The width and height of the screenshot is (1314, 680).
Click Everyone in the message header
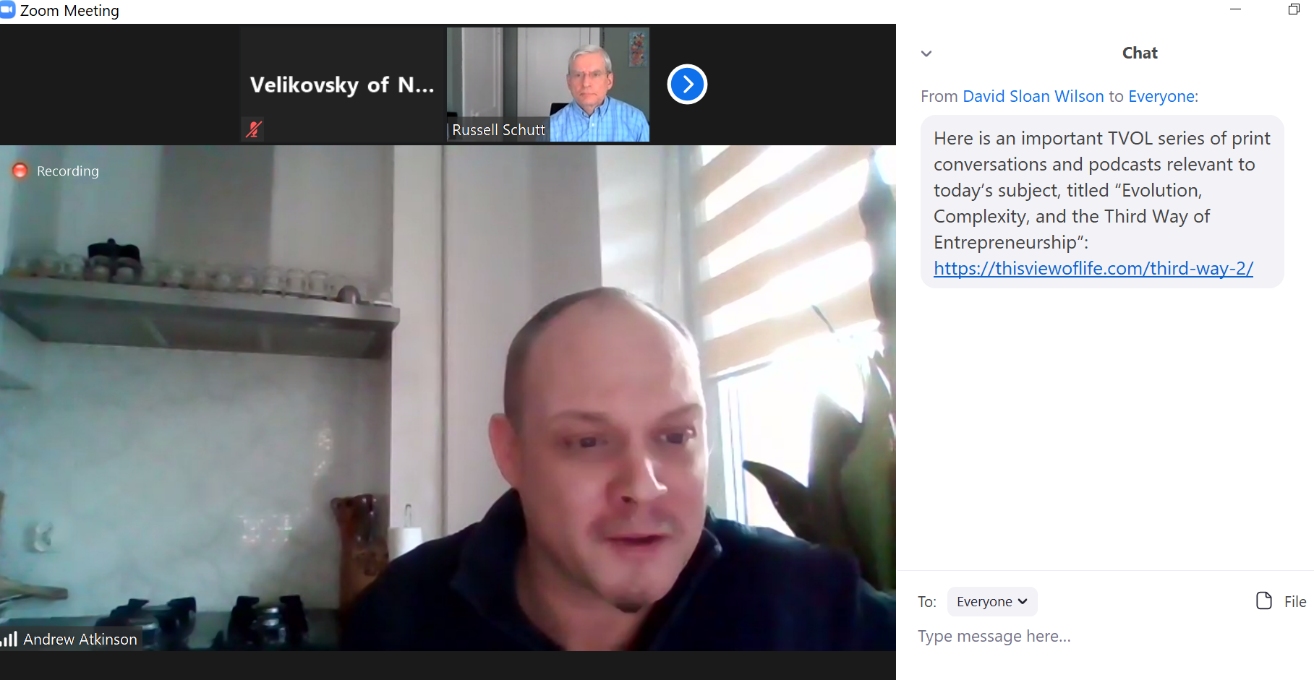pos(1161,96)
